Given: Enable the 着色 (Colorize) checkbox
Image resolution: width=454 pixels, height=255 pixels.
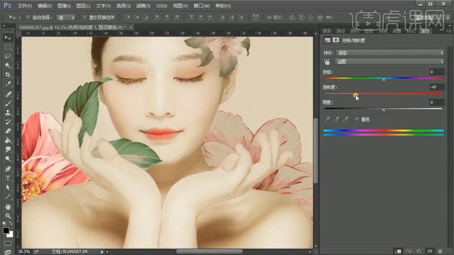Looking at the screenshot, I should click(357, 119).
